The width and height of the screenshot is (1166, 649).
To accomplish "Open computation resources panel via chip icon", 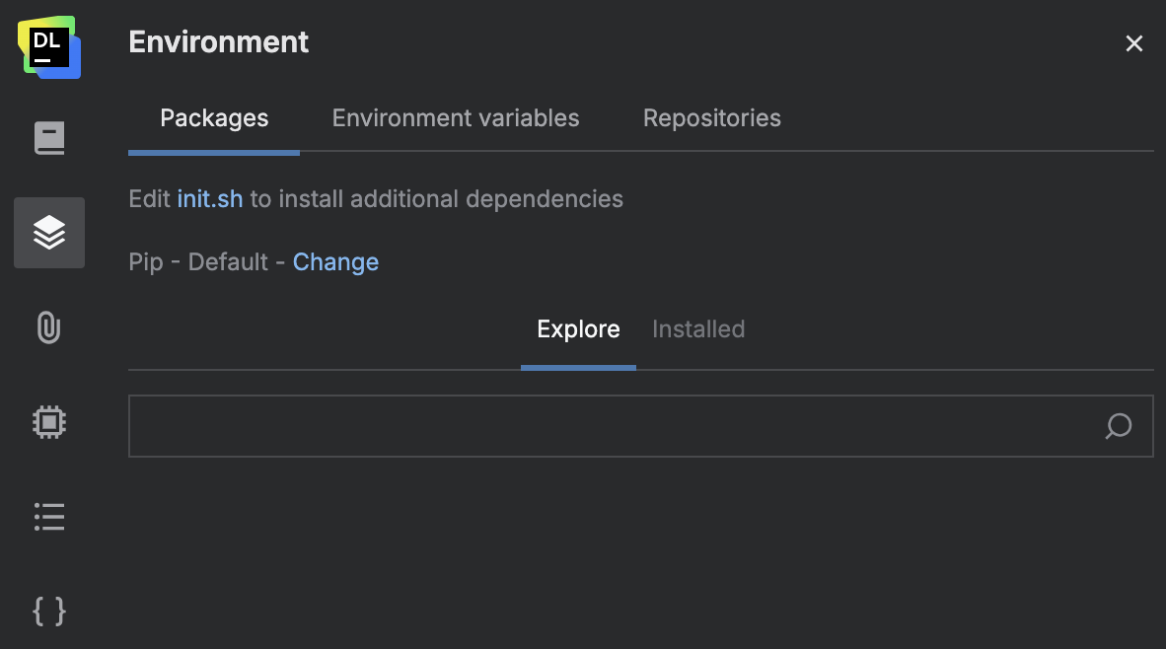I will [49, 421].
